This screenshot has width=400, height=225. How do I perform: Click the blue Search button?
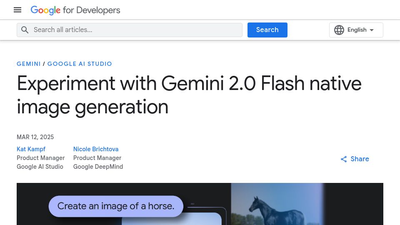[x=267, y=30]
